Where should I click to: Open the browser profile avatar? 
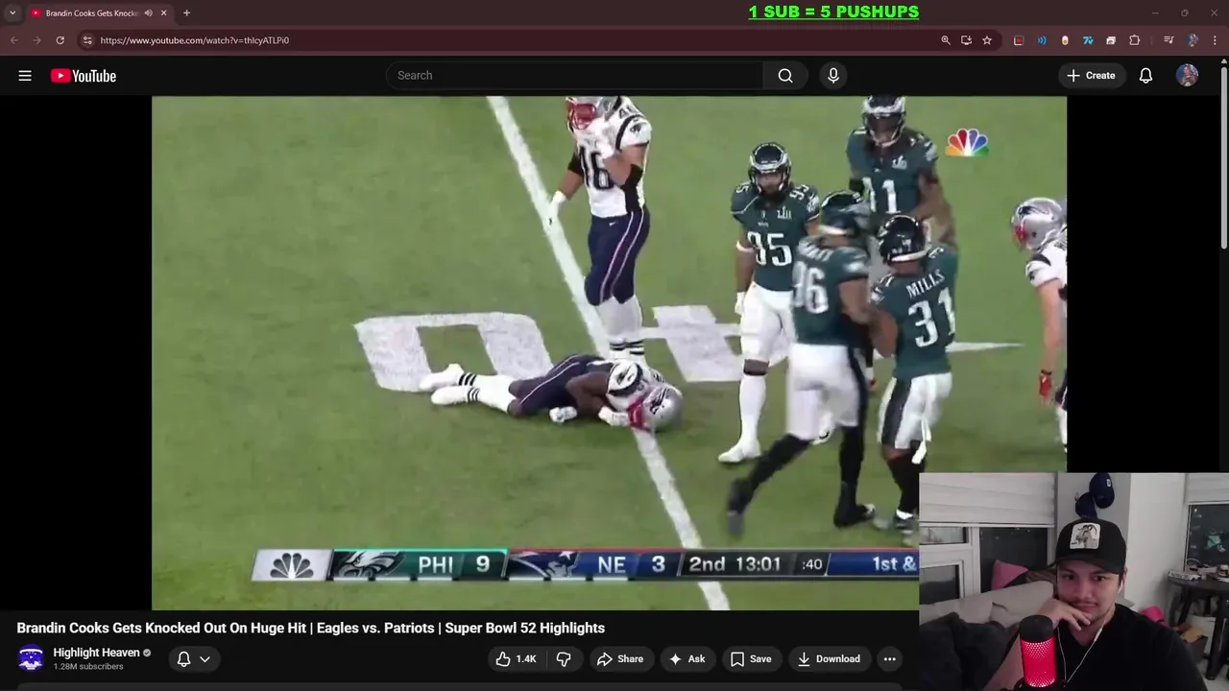coord(1193,40)
